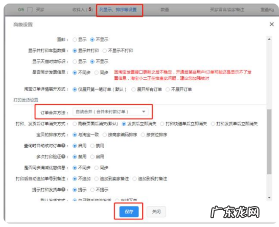279x227 pixels.
Task: Select 启用 for 查询时自动核对订单
Action: pyautogui.click(x=75, y=146)
